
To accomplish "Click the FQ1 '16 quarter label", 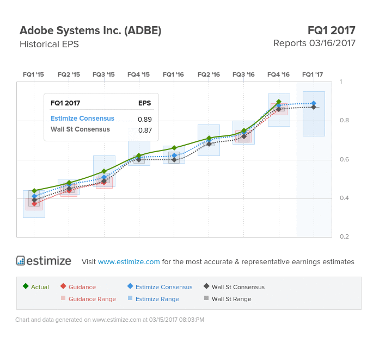I will [173, 74].
